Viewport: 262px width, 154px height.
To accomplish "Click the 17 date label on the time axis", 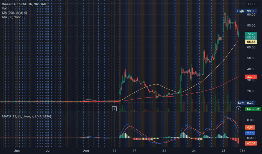I will click(134, 151).
